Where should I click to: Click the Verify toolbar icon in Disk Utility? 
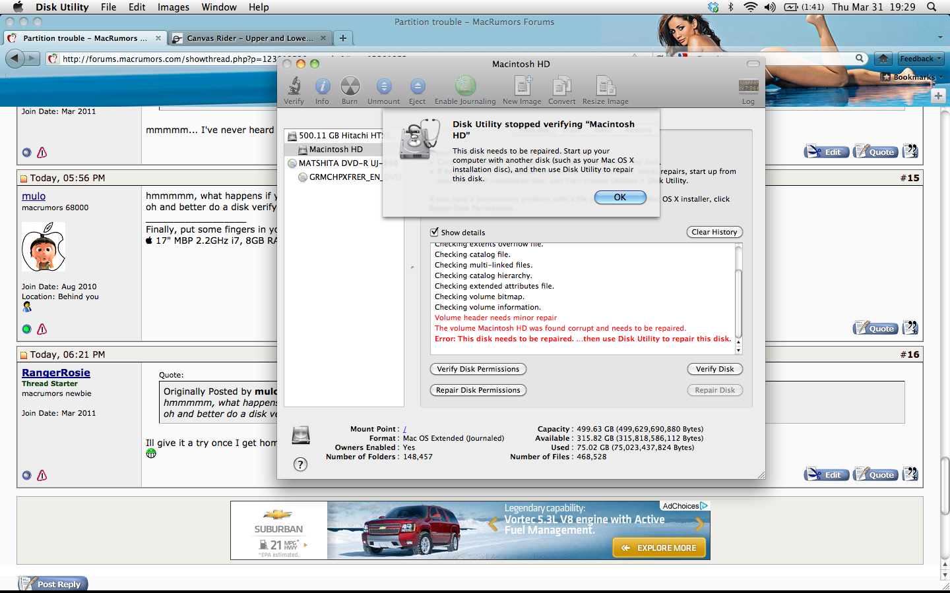(x=294, y=90)
